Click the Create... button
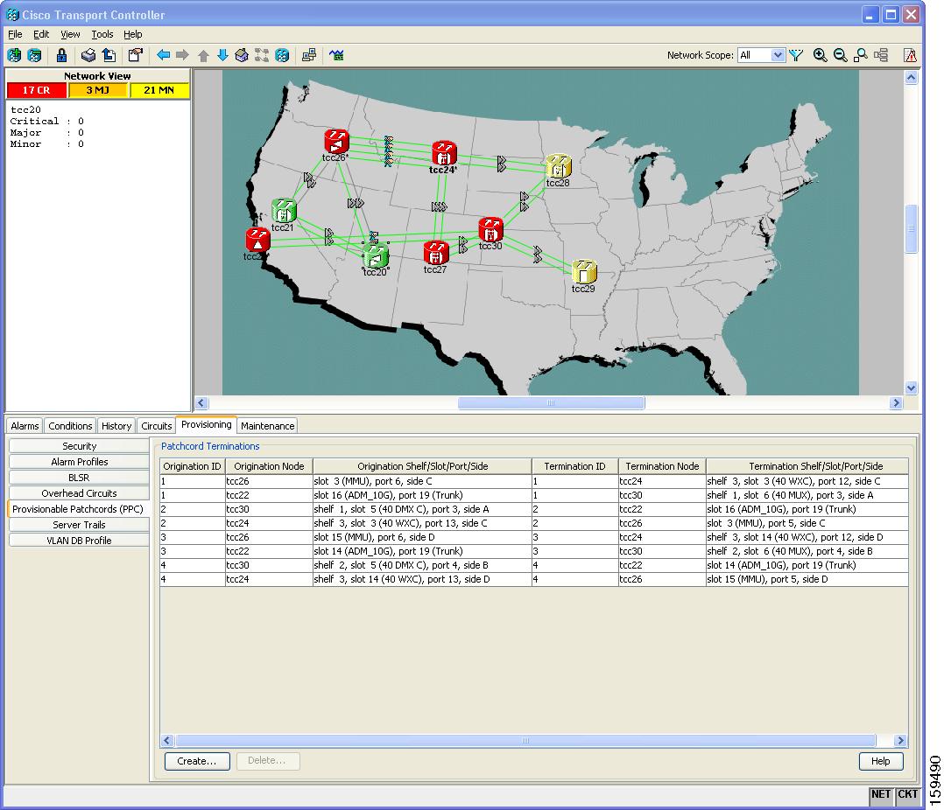The image size is (944, 810). [x=197, y=761]
